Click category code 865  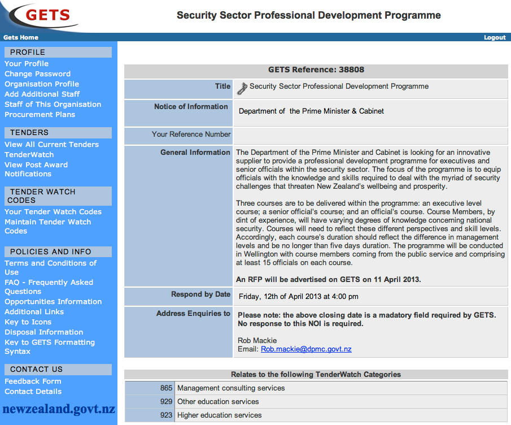166,388
